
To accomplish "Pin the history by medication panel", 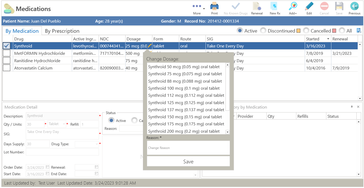I will coord(352,107).
